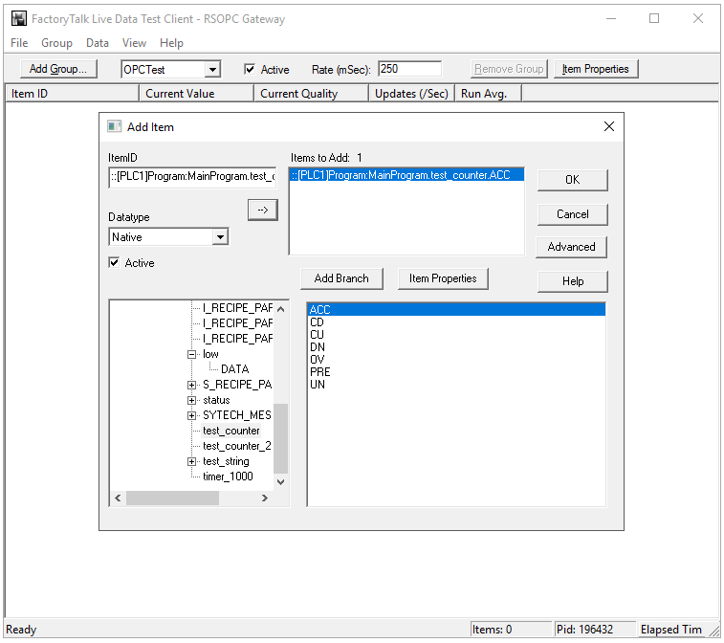
Task: Select the timer_1000 tree item
Action: coord(228,477)
